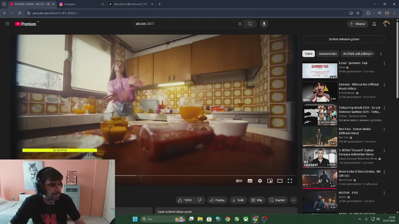Select ALIZADE adlı yükleyici chip

(x=358, y=54)
